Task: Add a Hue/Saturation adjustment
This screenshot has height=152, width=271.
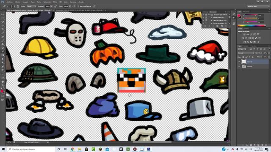Action: tap(243, 38)
